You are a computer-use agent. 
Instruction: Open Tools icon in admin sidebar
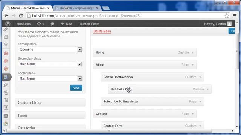[x=6, y=100]
